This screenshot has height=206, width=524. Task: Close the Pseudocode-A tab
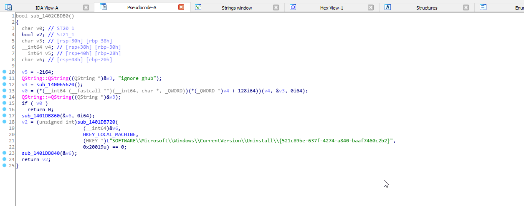pos(181,7)
